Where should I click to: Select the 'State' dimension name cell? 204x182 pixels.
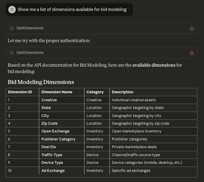[62, 108]
